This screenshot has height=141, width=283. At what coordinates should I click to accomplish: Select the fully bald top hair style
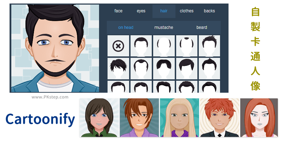164,46
